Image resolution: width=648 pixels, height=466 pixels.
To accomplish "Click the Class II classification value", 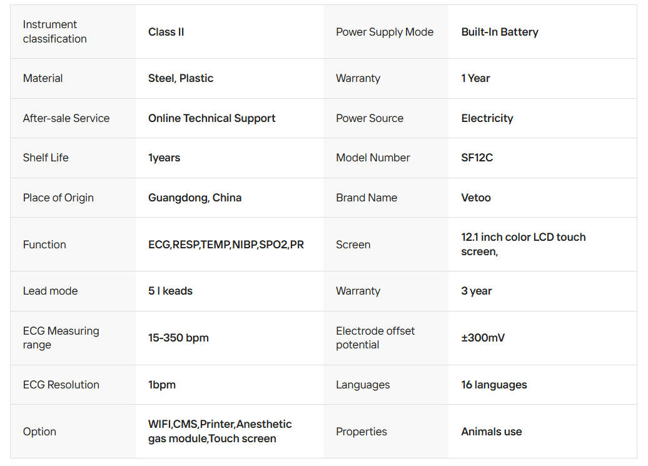I will (166, 32).
